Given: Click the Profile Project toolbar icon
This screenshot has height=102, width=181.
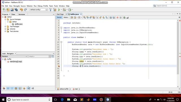Looking at the screenshot, I should tap(70, 10).
